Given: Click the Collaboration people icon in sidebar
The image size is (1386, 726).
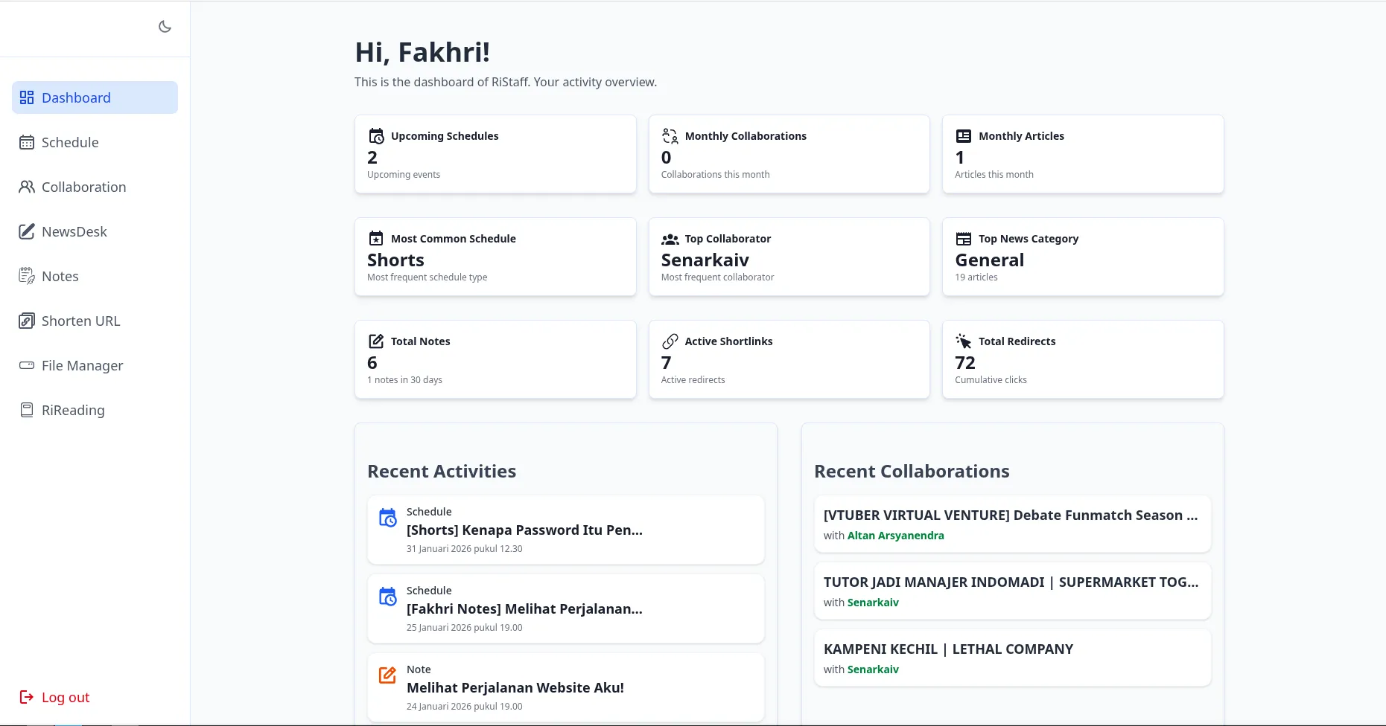Looking at the screenshot, I should (x=27, y=187).
